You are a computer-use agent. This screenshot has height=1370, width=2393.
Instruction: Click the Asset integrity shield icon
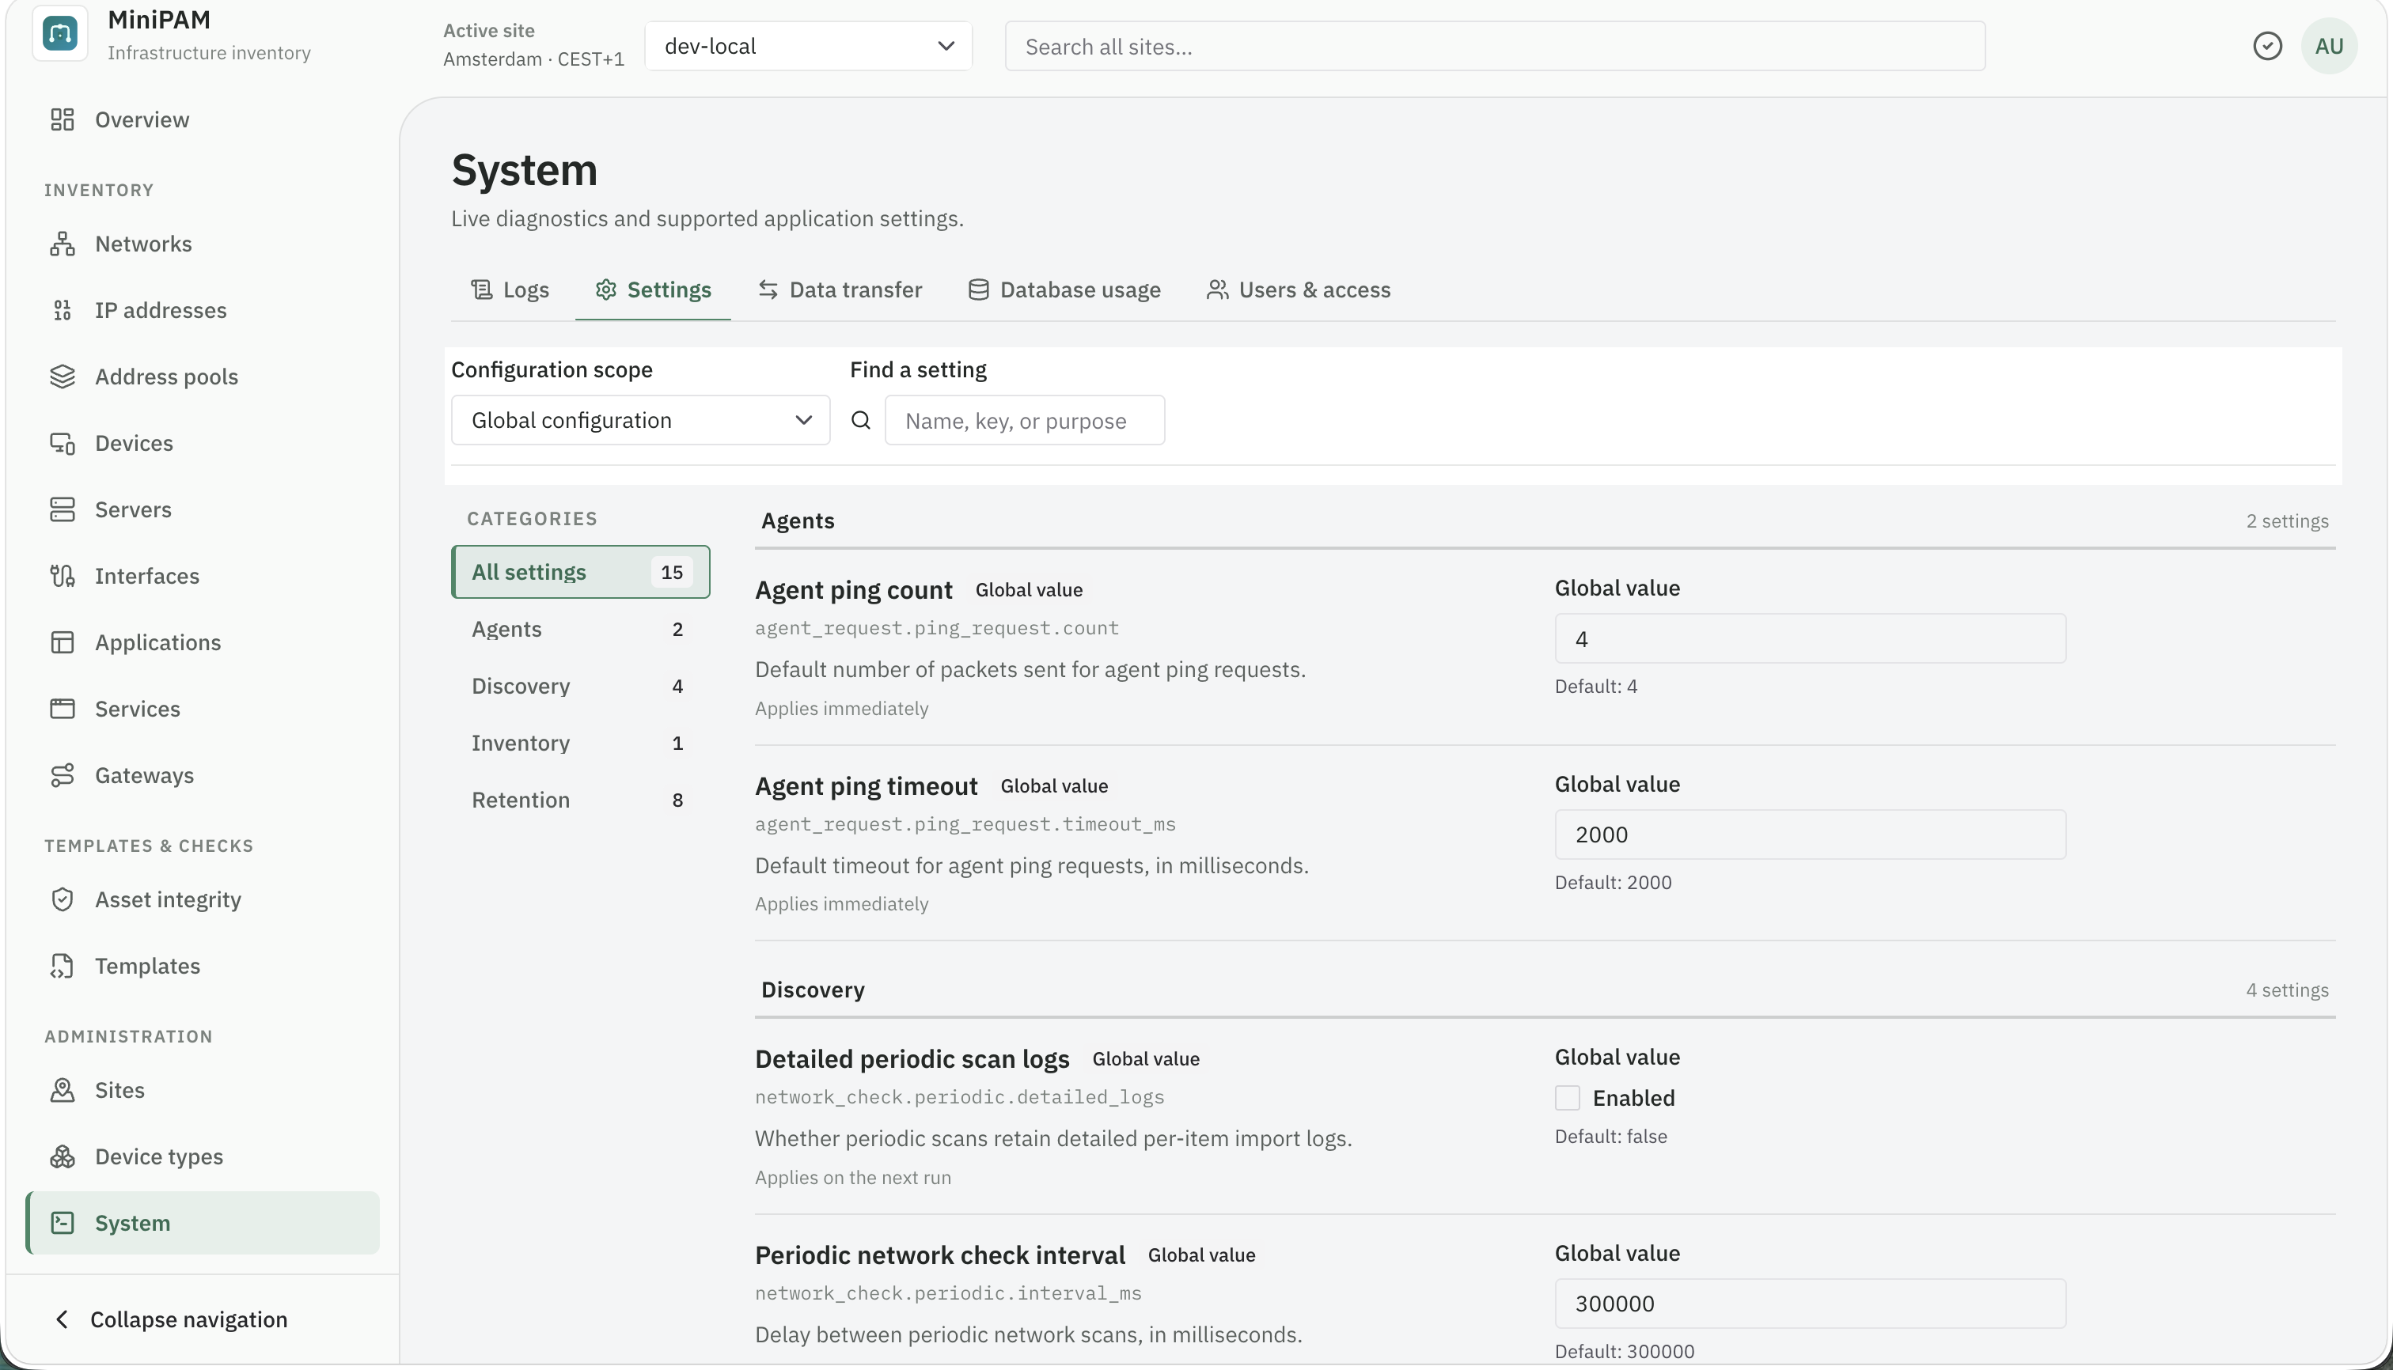(x=63, y=899)
